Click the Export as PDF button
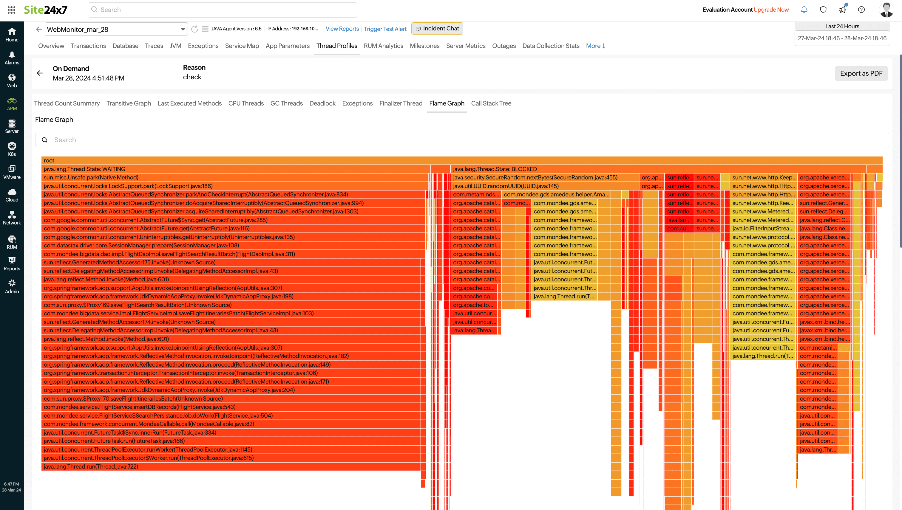The width and height of the screenshot is (902, 510). click(x=861, y=73)
